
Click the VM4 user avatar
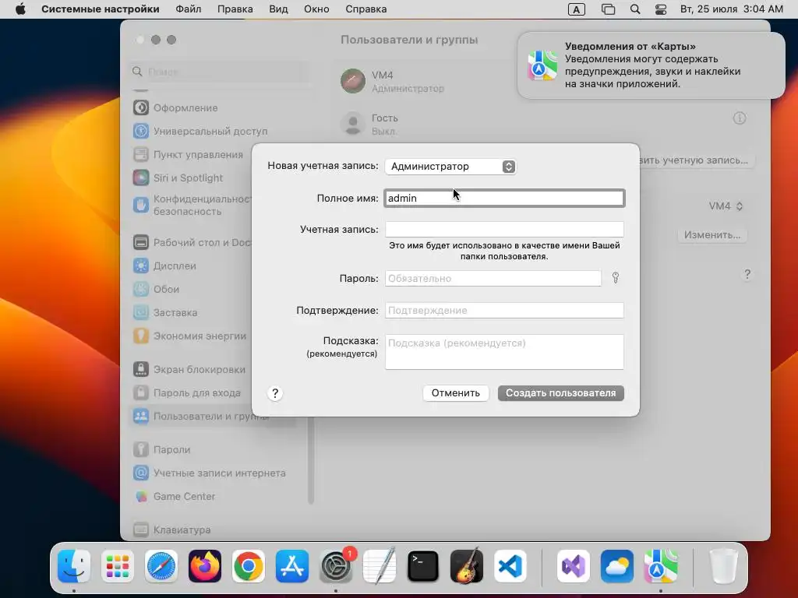[353, 81]
